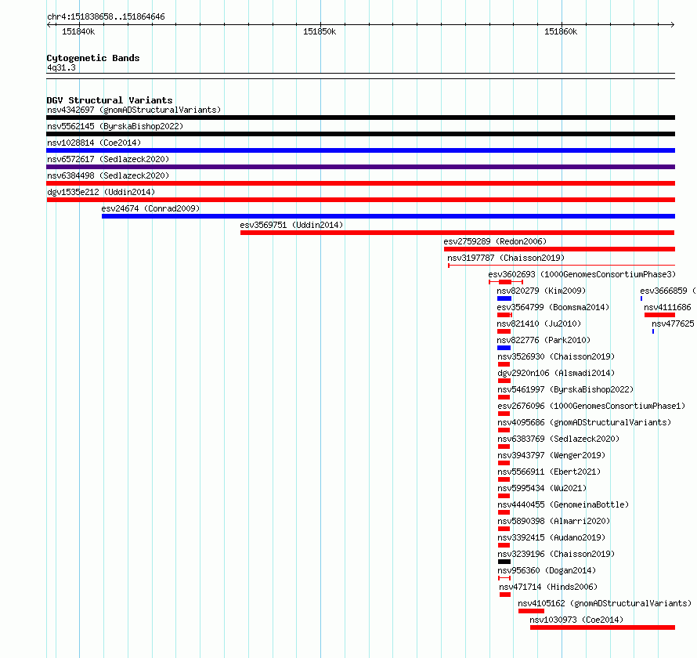Click the purple nsv6572617 Sedlazeck2020 bar
Viewport: 697px width, 658px height.
tap(360, 167)
